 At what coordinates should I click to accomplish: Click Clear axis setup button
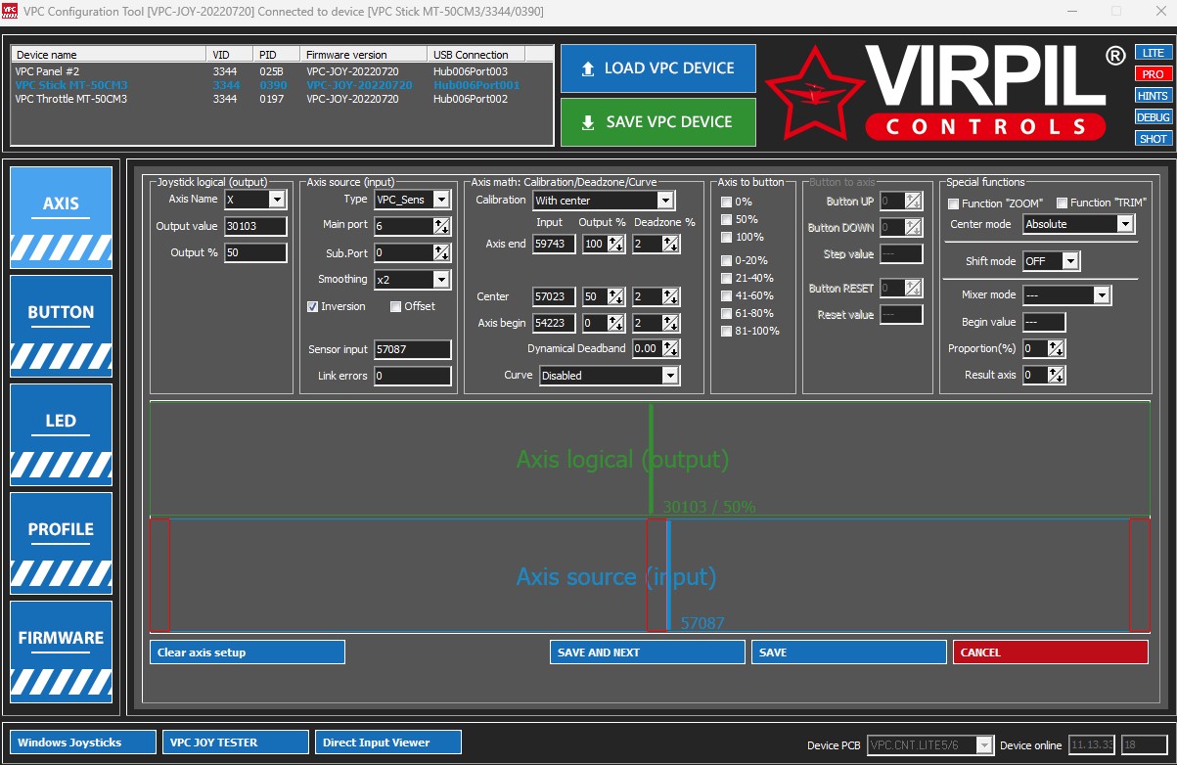point(248,652)
